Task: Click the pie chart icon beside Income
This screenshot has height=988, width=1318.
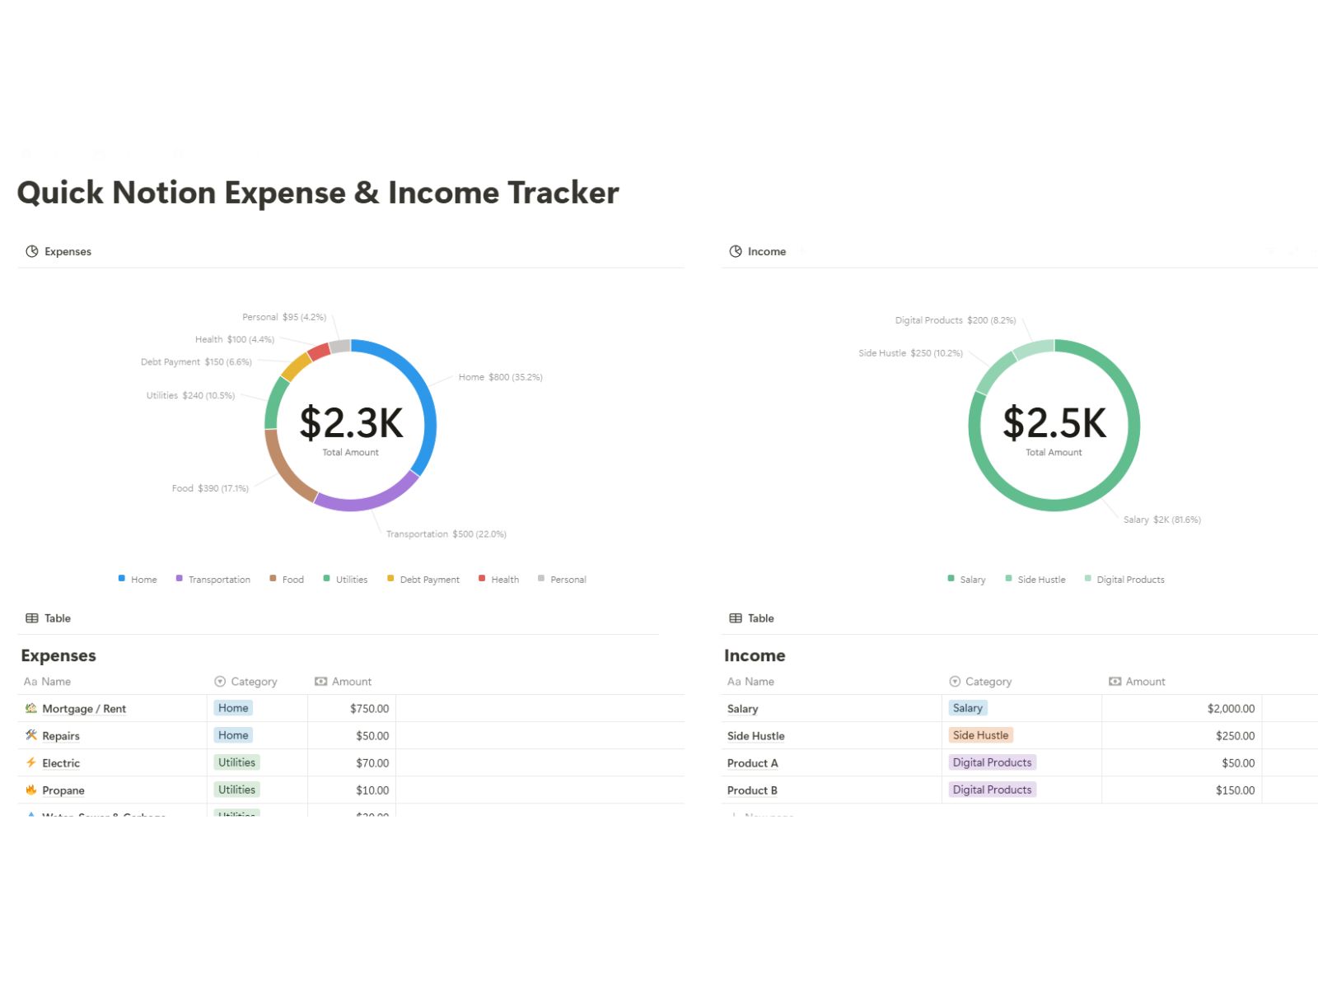Action: pyautogui.click(x=735, y=251)
